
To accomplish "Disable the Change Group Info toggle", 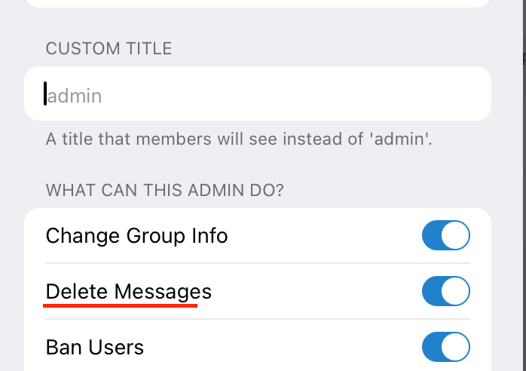I will tap(445, 235).
